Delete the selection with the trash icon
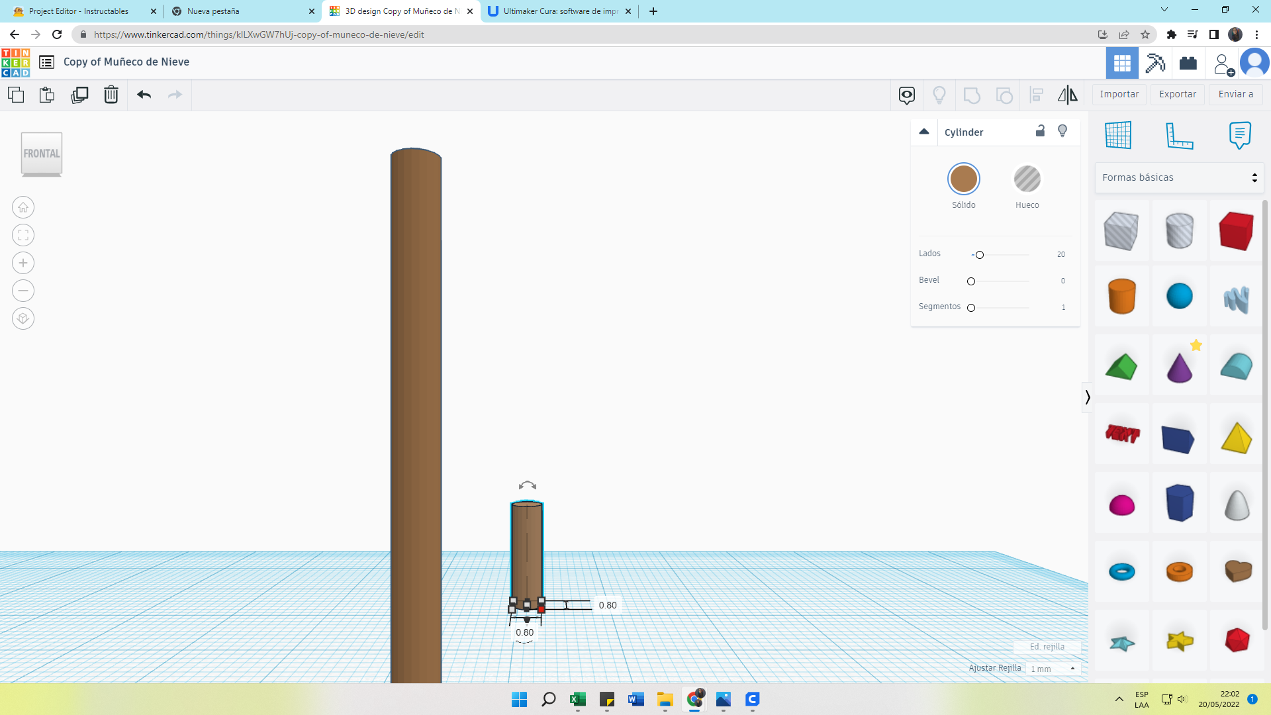The height and width of the screenshot is (715, 1271). (111, 95)
